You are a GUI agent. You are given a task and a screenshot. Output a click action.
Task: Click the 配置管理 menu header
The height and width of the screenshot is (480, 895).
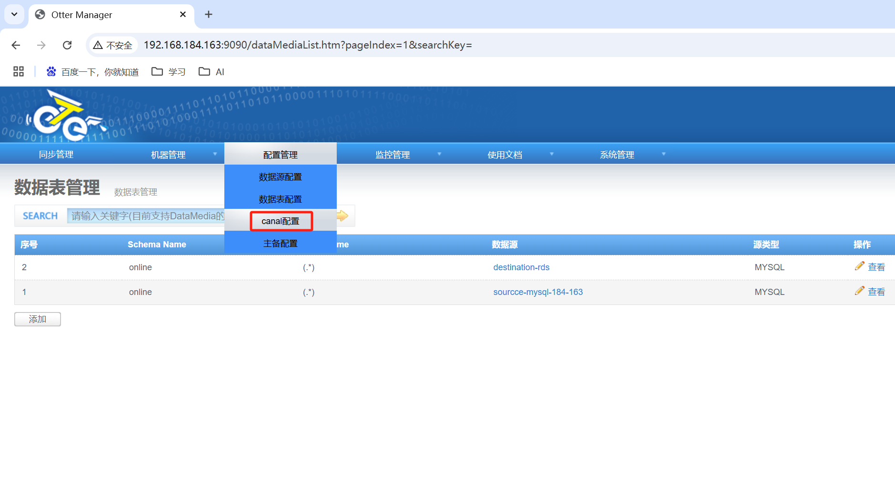[x=281, y=155]
